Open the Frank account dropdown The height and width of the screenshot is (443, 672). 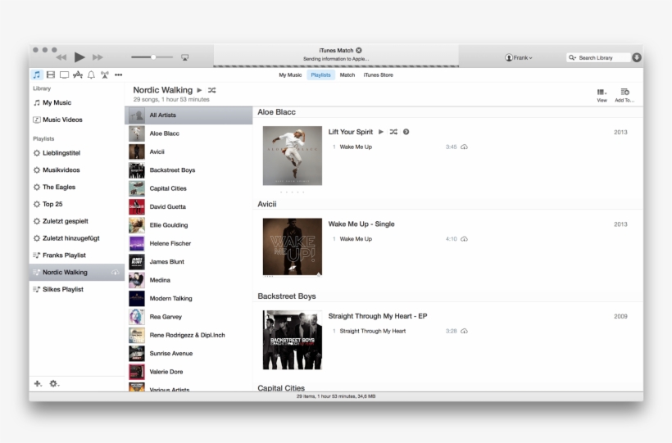519,57
